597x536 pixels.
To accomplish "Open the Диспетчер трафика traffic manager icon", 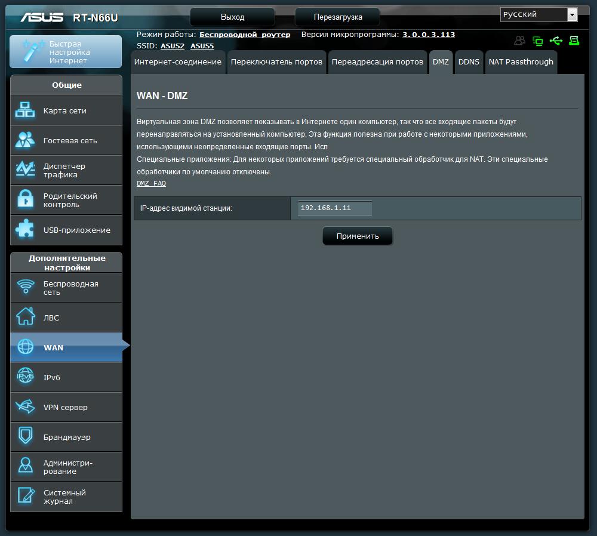I will click(25, 170).
